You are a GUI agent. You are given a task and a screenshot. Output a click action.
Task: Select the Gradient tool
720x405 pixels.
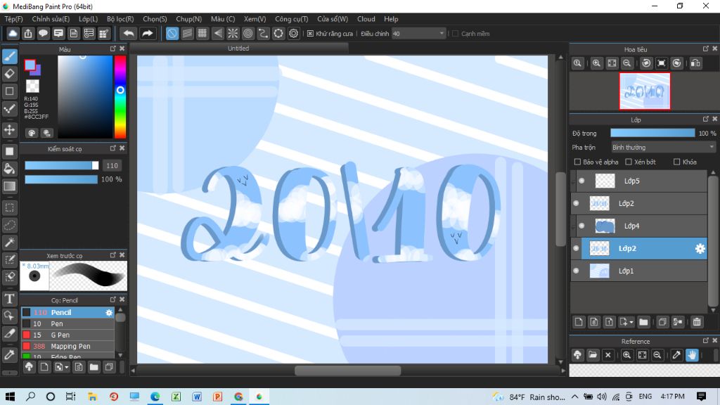[10, 186]
